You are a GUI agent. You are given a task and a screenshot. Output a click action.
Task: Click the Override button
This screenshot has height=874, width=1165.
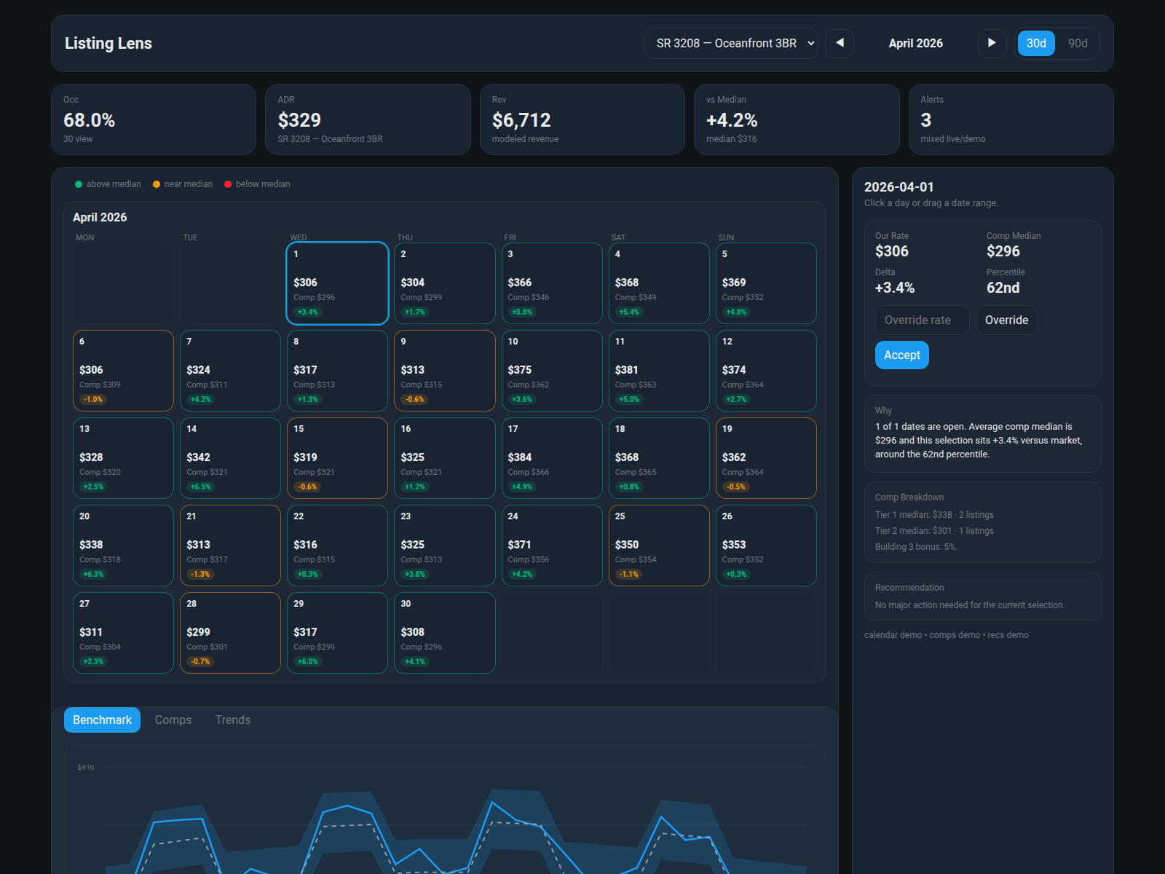(x=1006, y=320)
